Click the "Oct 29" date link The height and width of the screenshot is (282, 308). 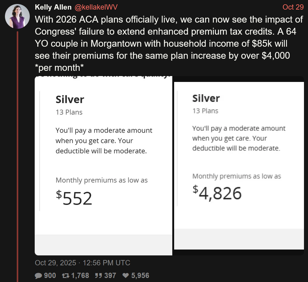(x=293, y=7)
